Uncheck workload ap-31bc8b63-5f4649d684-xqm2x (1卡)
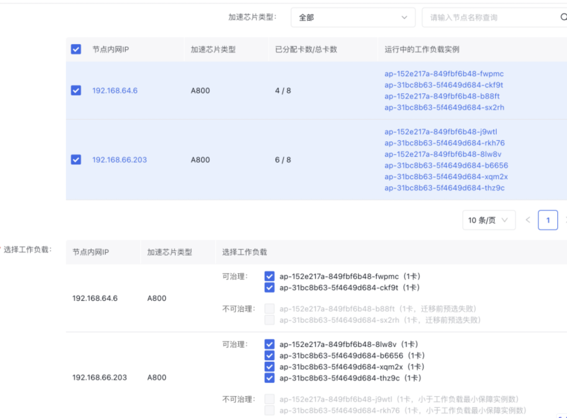 tap(269, 367)
